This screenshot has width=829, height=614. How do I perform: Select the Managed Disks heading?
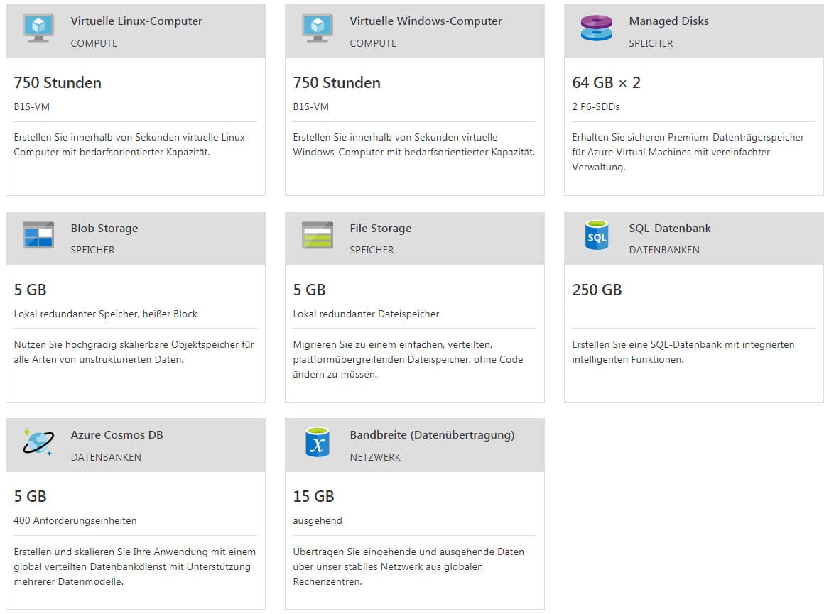668,21
